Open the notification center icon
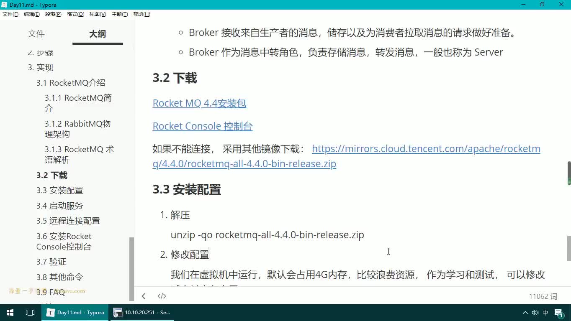 tap(560, 313)
